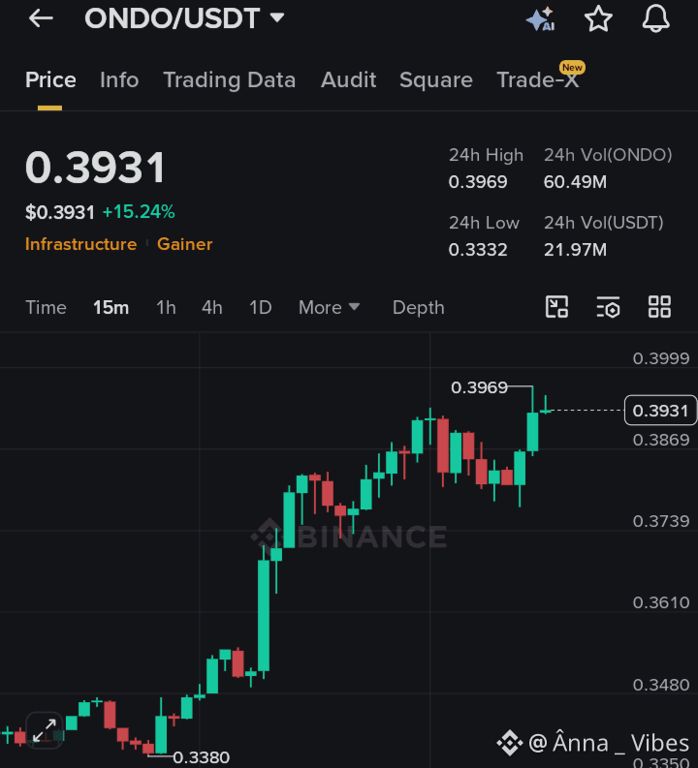Tap the 24h Low value 0.3332
Screen dimensions: 698x768
click(x=478, y=250)
